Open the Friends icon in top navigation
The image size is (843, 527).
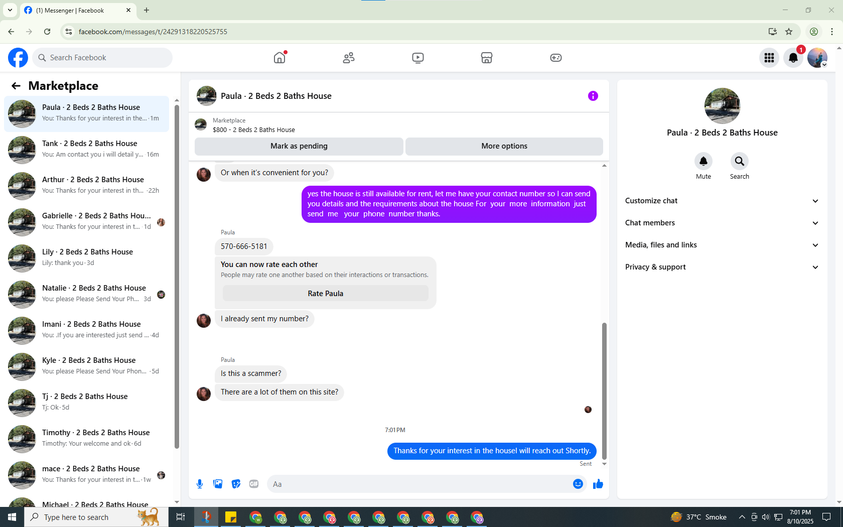tap(349, 58)
